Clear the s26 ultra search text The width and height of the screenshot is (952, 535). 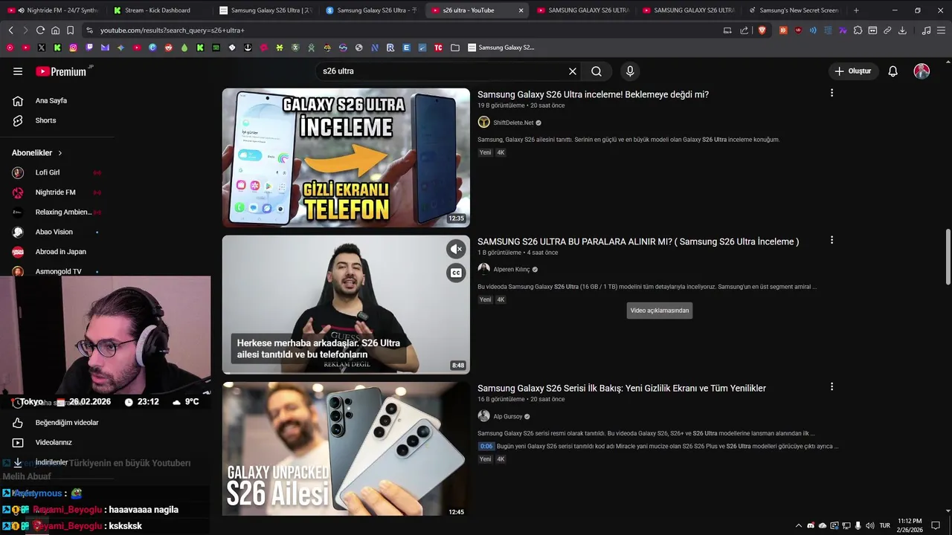[x=573, y=71]
